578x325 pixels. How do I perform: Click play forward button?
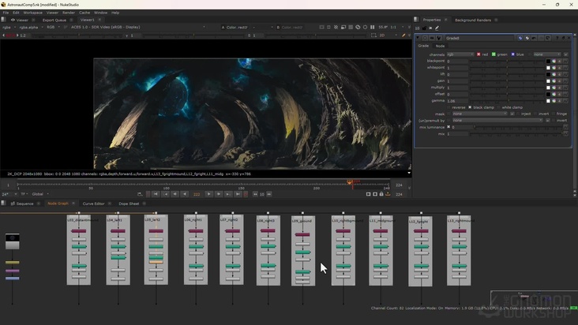coord(208,194)
